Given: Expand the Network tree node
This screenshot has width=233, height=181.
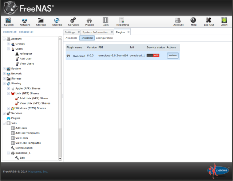Looking at the screenshot, I should point(4,74).
